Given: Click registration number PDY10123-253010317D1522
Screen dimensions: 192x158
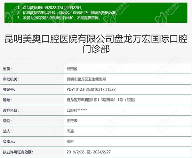Looking at the screenshot, I should pyautogui.click(x=91, y=90).
